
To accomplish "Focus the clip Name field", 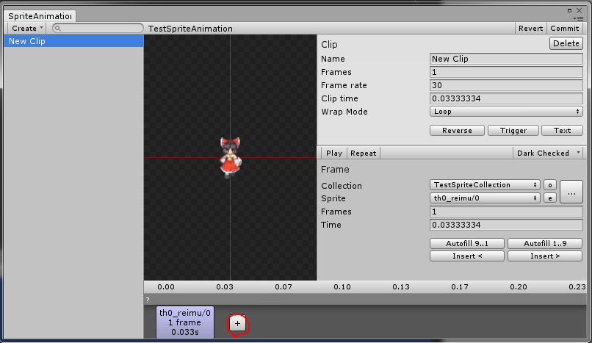I will [x=506, y=59].
